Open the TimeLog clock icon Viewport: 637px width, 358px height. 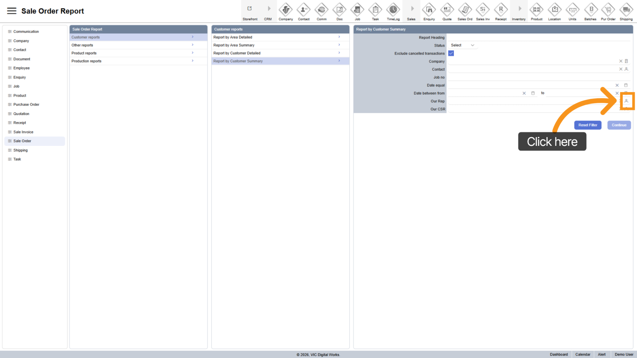(393, 11)
